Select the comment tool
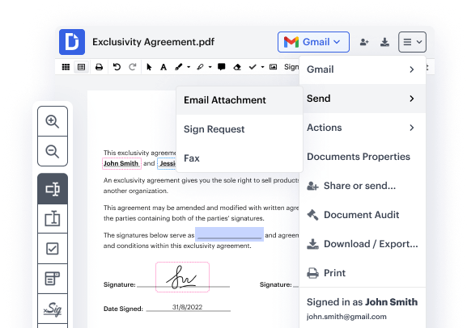The height and width of the screenshot is (328, 467). [221, 67]
